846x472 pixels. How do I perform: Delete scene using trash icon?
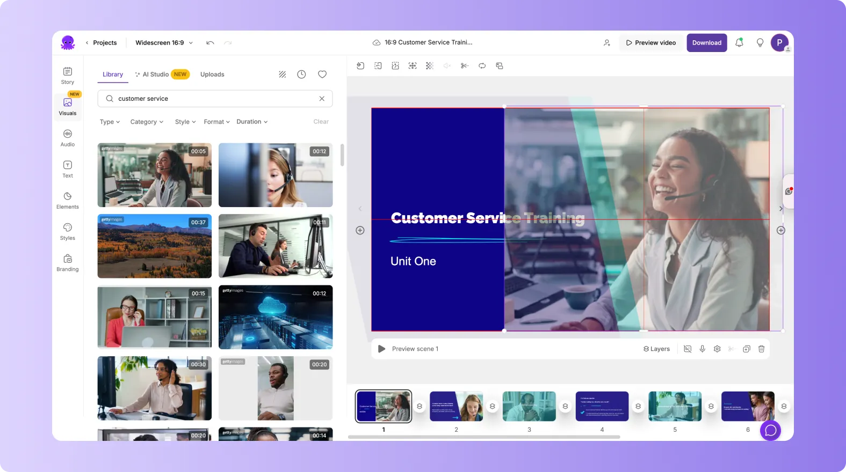pos(761,349)
